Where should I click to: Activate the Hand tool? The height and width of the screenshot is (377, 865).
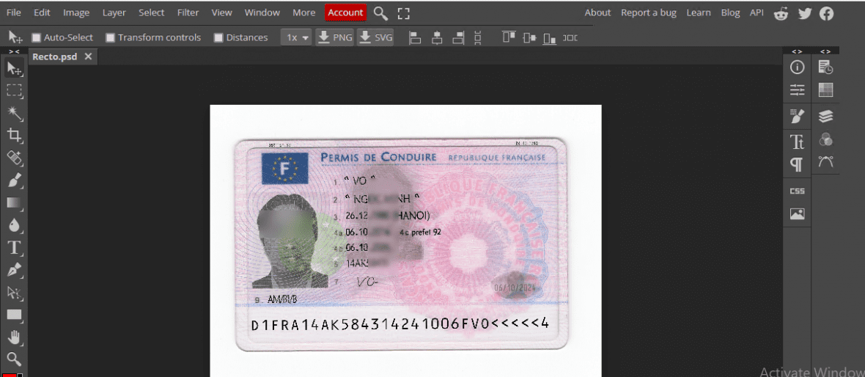coord(14,337)
